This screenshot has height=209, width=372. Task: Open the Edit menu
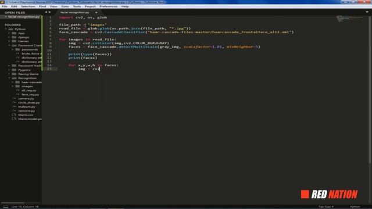[x=14, y=6]
